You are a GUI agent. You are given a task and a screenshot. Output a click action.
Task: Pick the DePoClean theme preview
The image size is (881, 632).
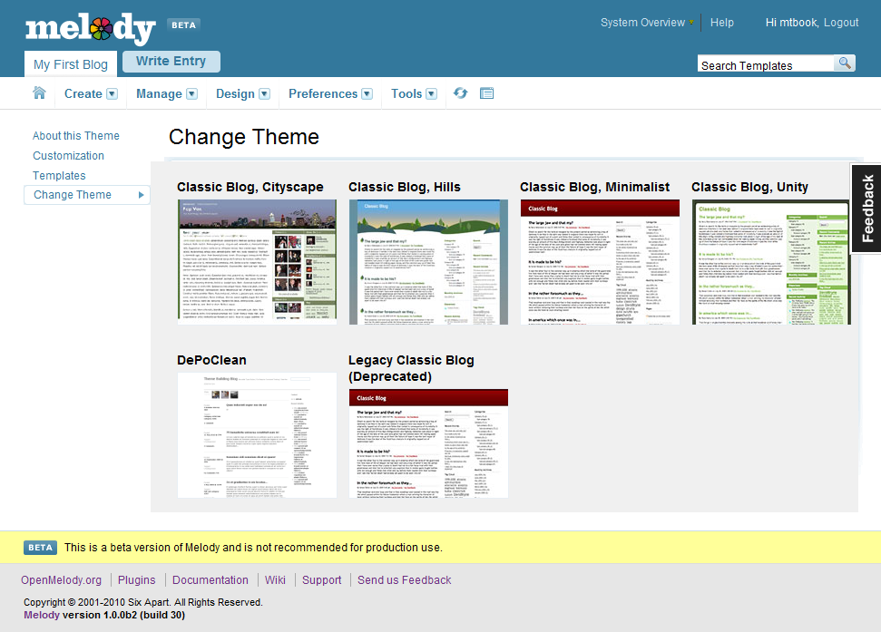pos(257,434)
